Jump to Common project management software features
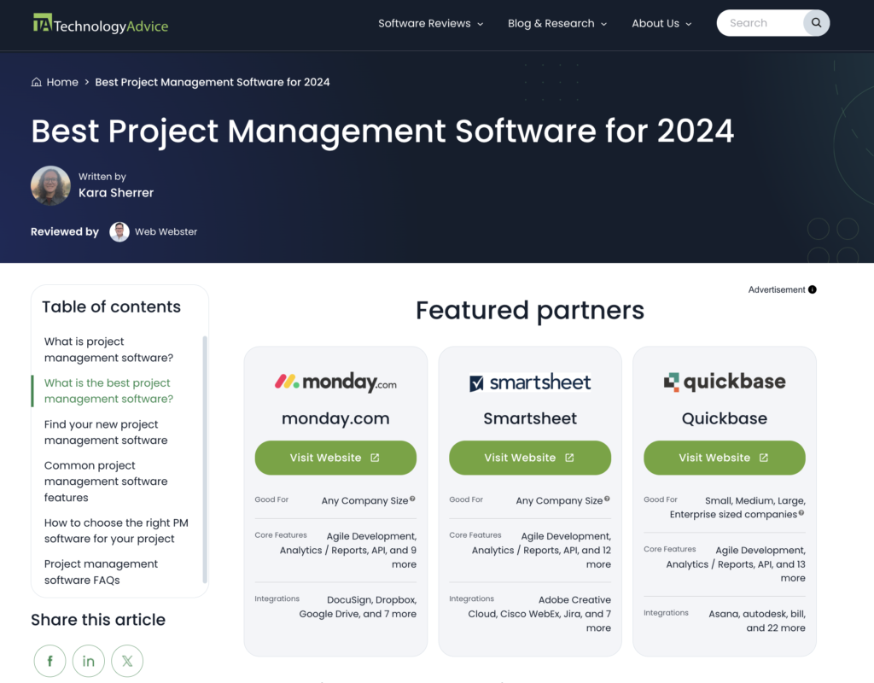This screenshot has height=683, width=874. coord(106,482)
